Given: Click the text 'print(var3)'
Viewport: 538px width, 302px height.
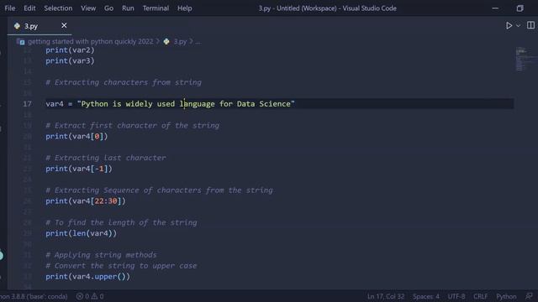Looking at the screenshot, I should click(70, 61).
